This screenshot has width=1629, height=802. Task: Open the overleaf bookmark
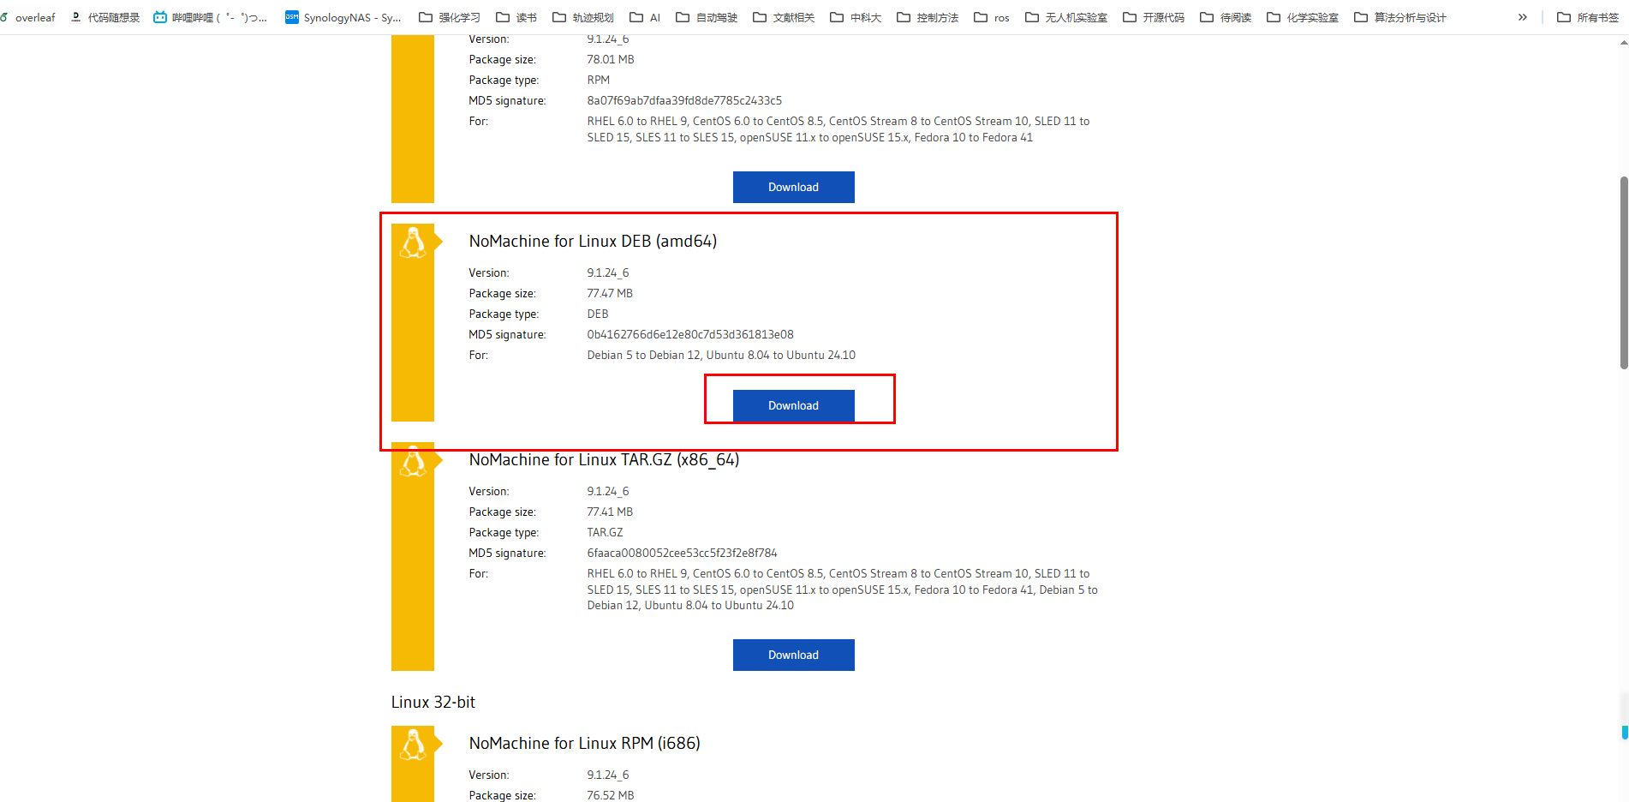(x=28, y=17)
